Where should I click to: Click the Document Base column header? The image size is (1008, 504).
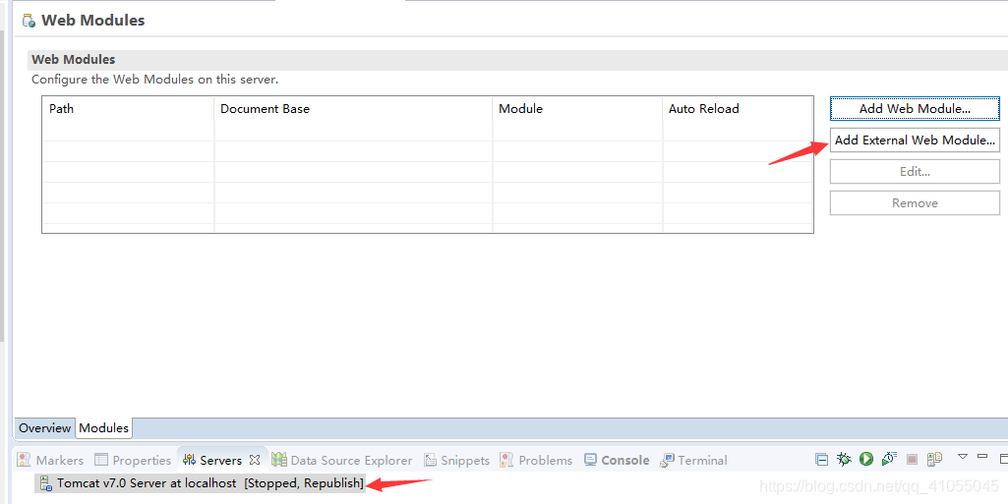coord(353,108)
